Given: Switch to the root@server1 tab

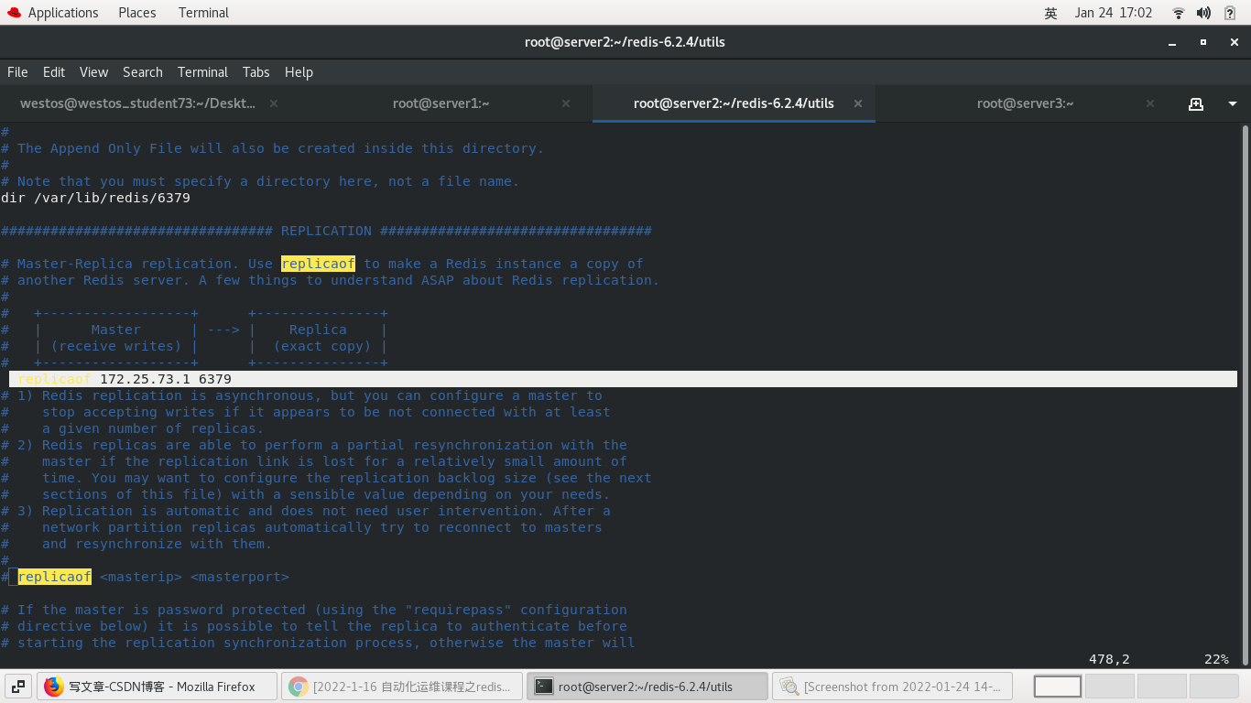Looking at the screenshot, I should (441, 103).
